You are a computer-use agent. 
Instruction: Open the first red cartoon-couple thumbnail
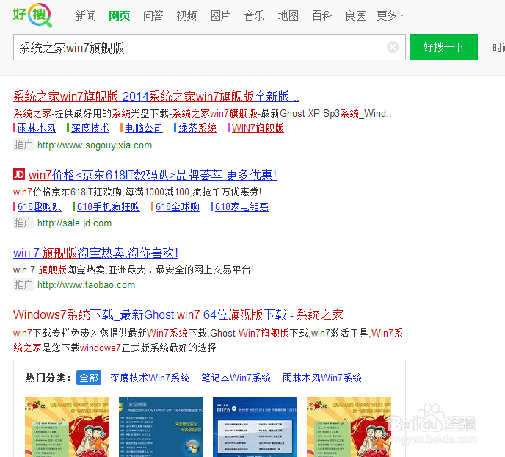pyautogui.click(x=67, y=427)
